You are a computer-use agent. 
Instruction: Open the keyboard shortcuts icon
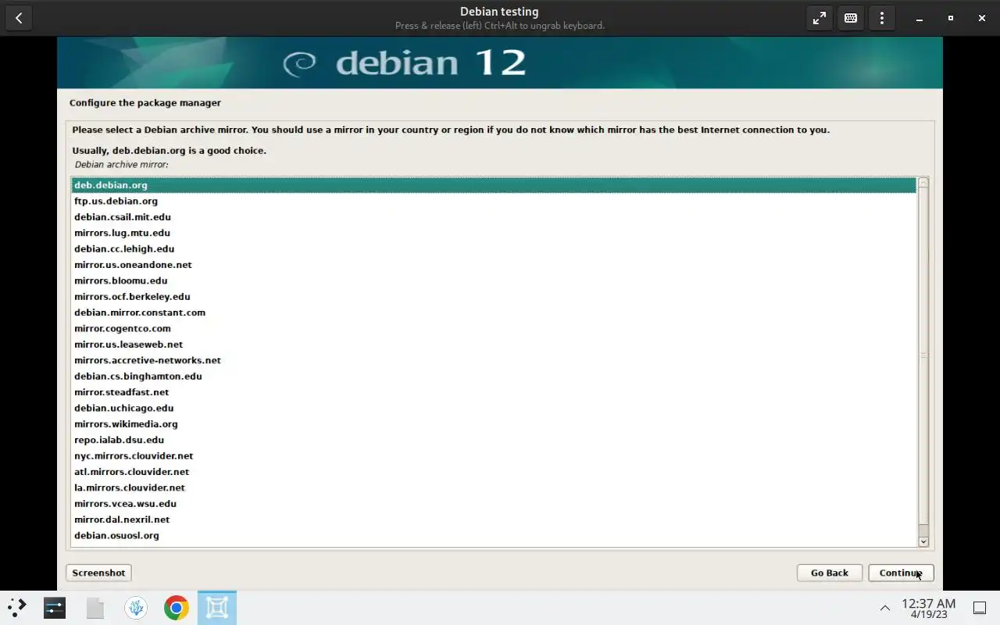pyautogui.click(x=851, y=18)
